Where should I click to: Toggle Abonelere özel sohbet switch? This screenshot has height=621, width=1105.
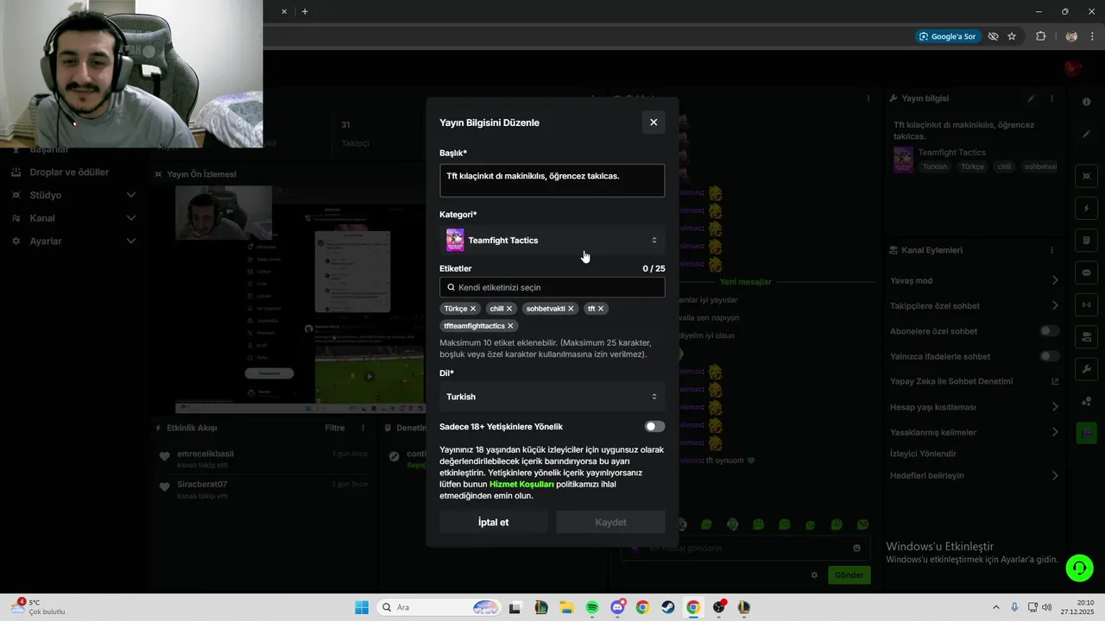point(1049,331)
